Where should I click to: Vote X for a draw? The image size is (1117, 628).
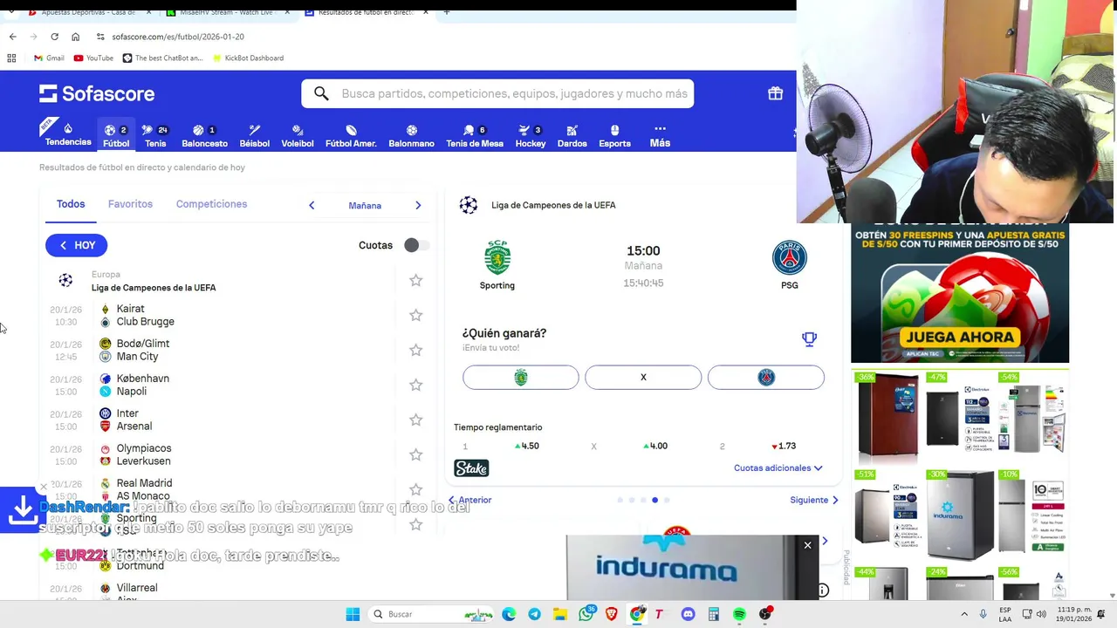[643, 377]
